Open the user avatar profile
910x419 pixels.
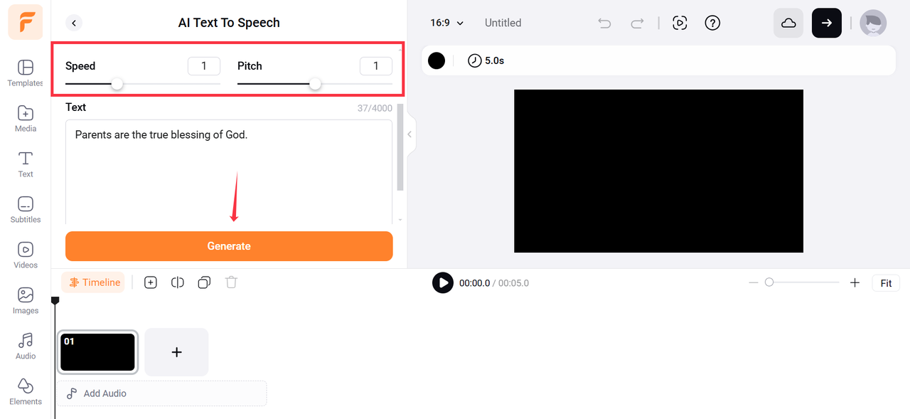point(873,23)
